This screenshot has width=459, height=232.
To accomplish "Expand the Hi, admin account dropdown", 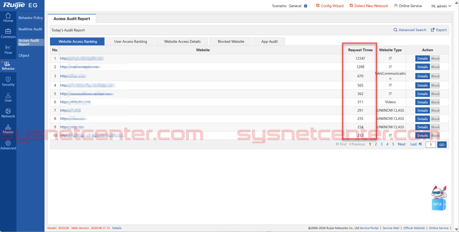I will pyautogui.click(x=441, y=6).
